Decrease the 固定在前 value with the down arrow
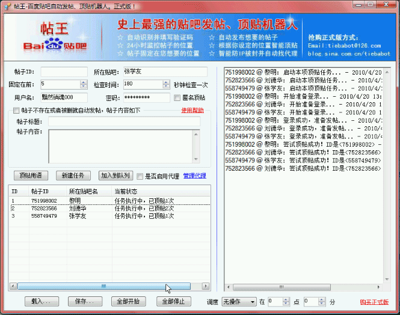 coord(84,87)
